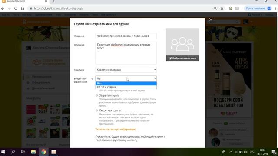Click the site search field in header
Screen dimensions: 278x156
point(223,22)
